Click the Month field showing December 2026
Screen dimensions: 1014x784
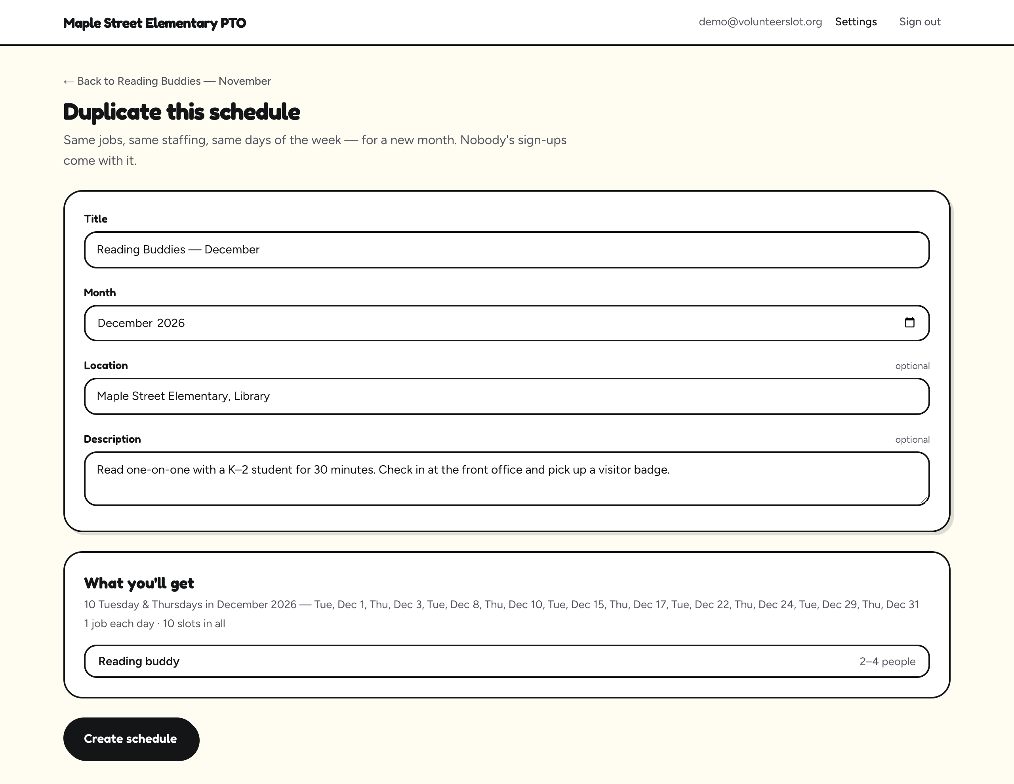click(507, 323)
